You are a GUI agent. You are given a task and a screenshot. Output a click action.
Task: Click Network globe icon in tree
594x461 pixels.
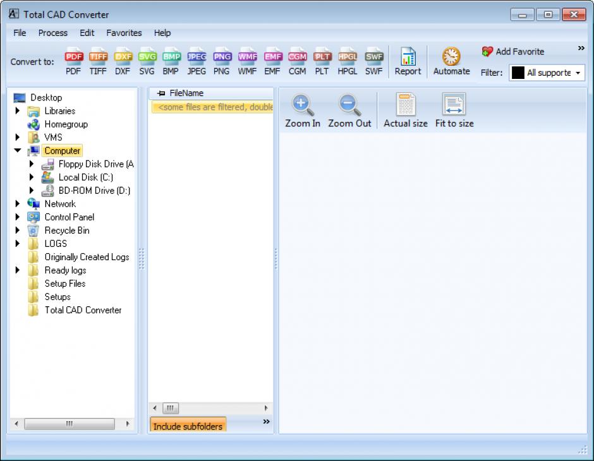[x=33, y=203]
